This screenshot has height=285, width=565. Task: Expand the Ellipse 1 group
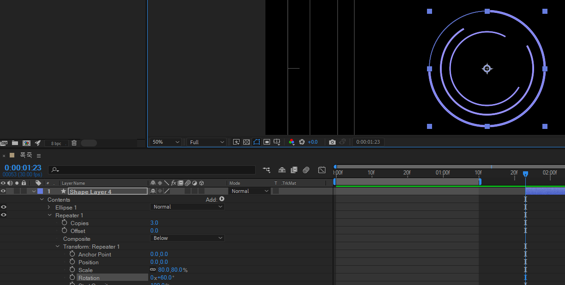pyautogui.click(x=49, y=207)
